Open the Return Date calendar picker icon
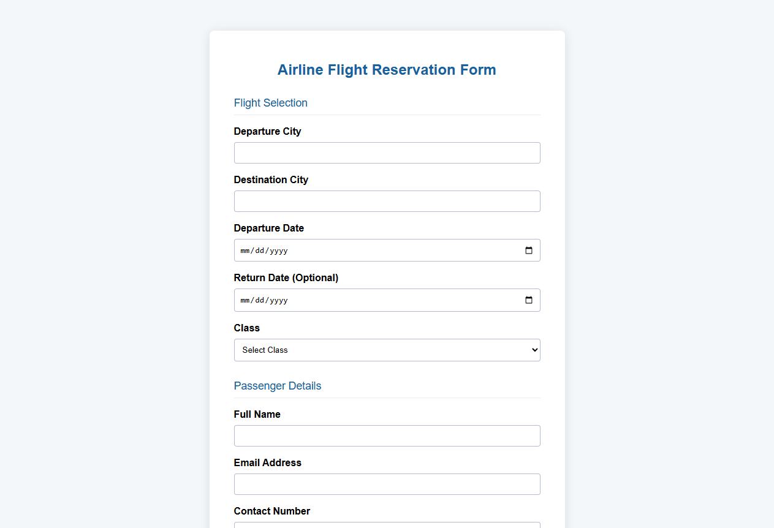774x528 pixels. tap(528, 300)
